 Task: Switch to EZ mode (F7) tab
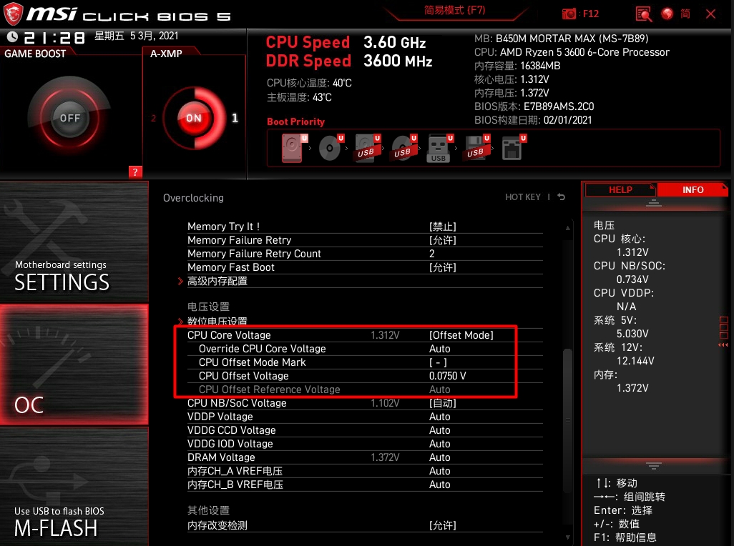[454, 10]
